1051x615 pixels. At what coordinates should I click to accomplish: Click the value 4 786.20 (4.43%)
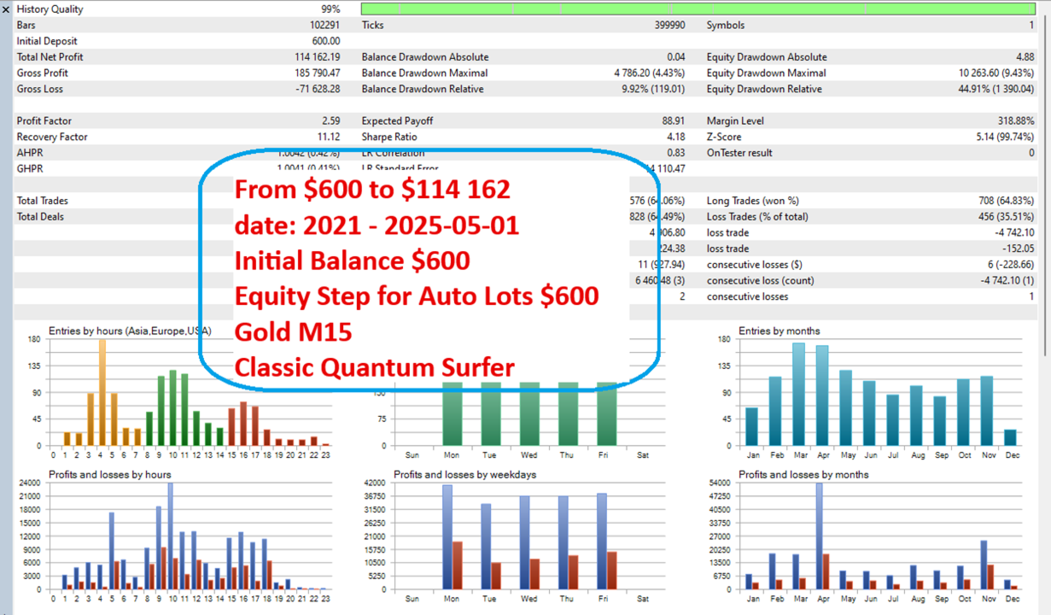coord(650,73)
